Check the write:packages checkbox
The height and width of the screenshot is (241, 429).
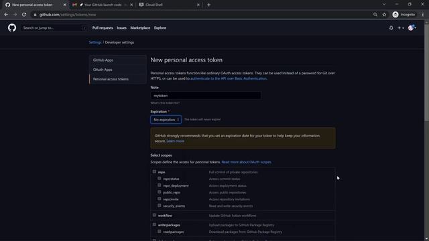(x=154, y=225)
